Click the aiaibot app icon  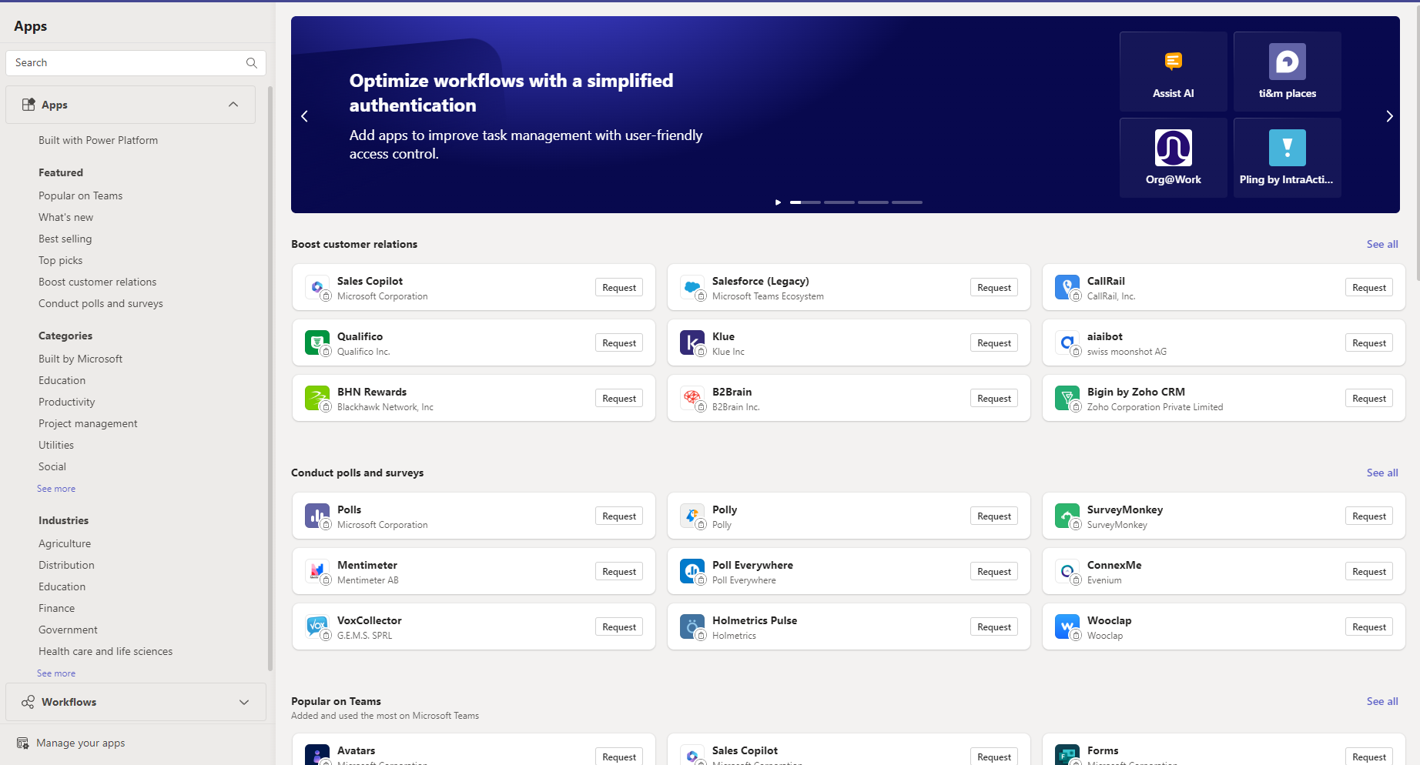tap(1067, 342)
